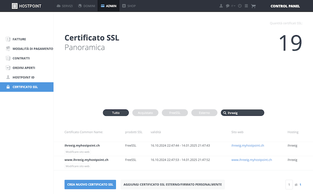This screenshot has height=194, width=313.
Task: Select the Acquistato filter
Action: (145, 113)
